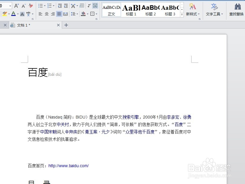The height and width of the screenshot is (184, 245).
Task: Follow 李彦宏 link in paragraph
Action: click(173, 117)
